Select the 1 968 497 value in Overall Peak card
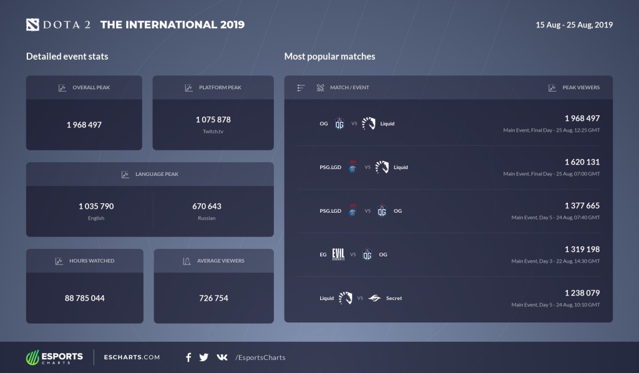 (84, 125)
